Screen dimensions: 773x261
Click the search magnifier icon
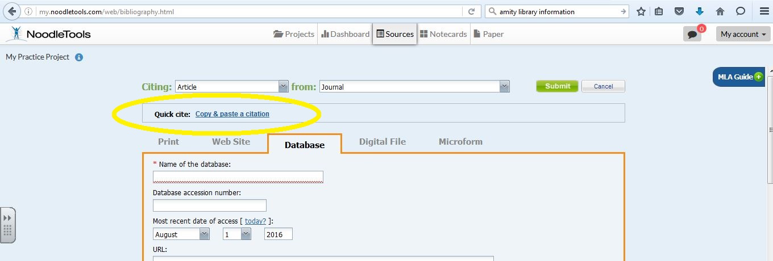[492, 11]
